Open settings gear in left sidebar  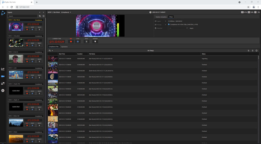(3, 90)
